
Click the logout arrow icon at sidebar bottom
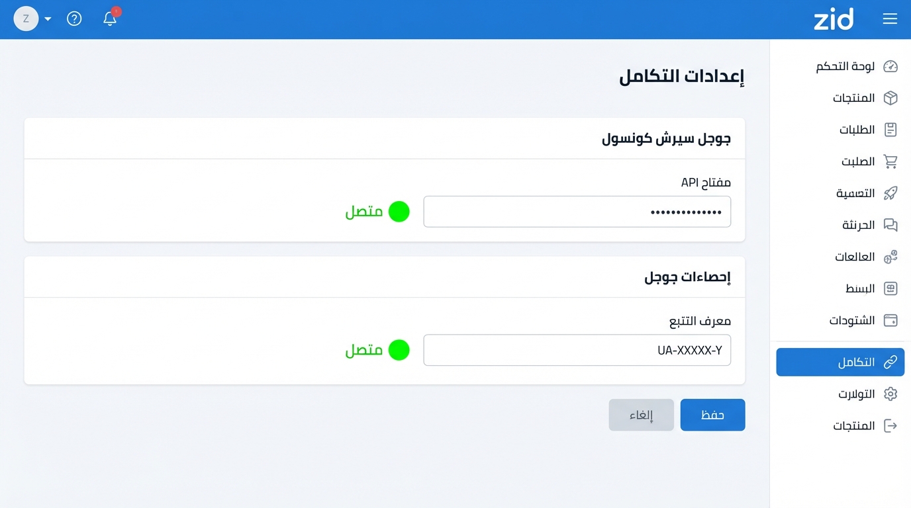click(x=890, y=426)
